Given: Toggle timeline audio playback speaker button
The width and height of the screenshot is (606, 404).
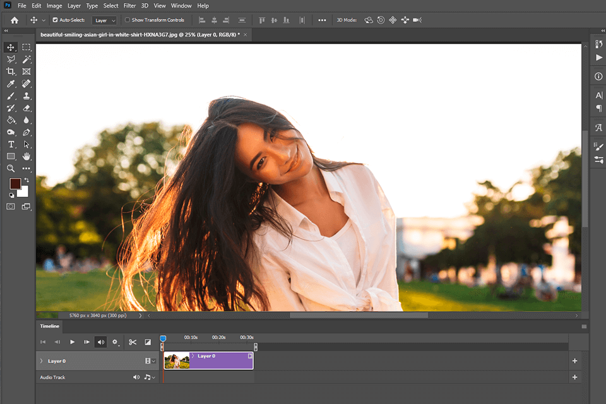Looking at the screenshot, I should (100, 342).
